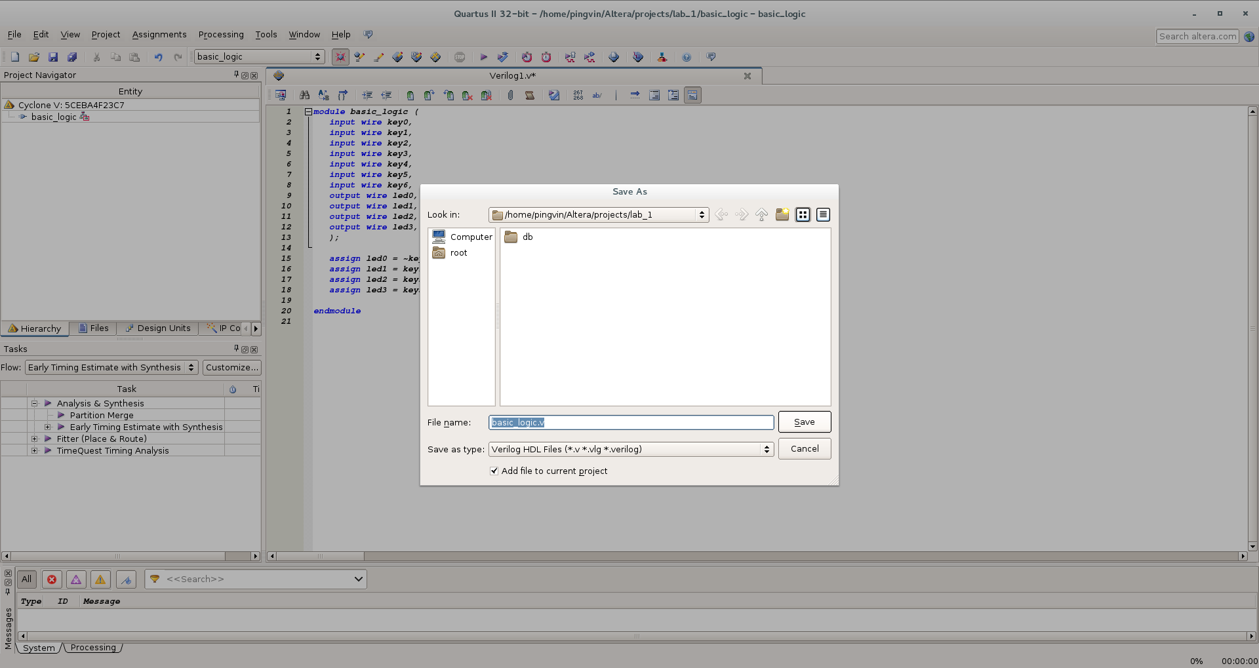The width and height of the screenshot is (1259, 668).
Task: Switch Save As dialog to detail view
Action: click(x=823, y=214)
